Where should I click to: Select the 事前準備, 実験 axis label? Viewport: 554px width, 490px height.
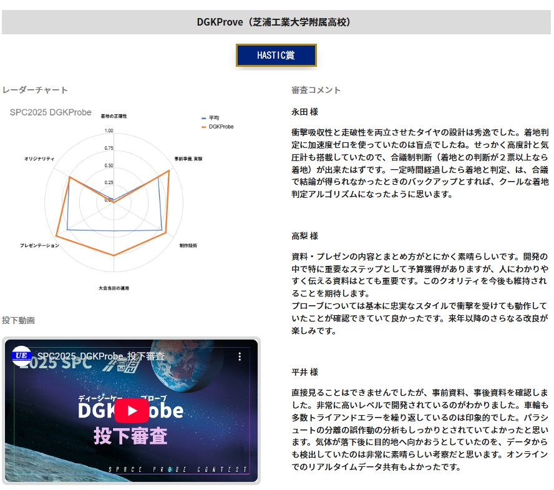click(x=188, y=159)
